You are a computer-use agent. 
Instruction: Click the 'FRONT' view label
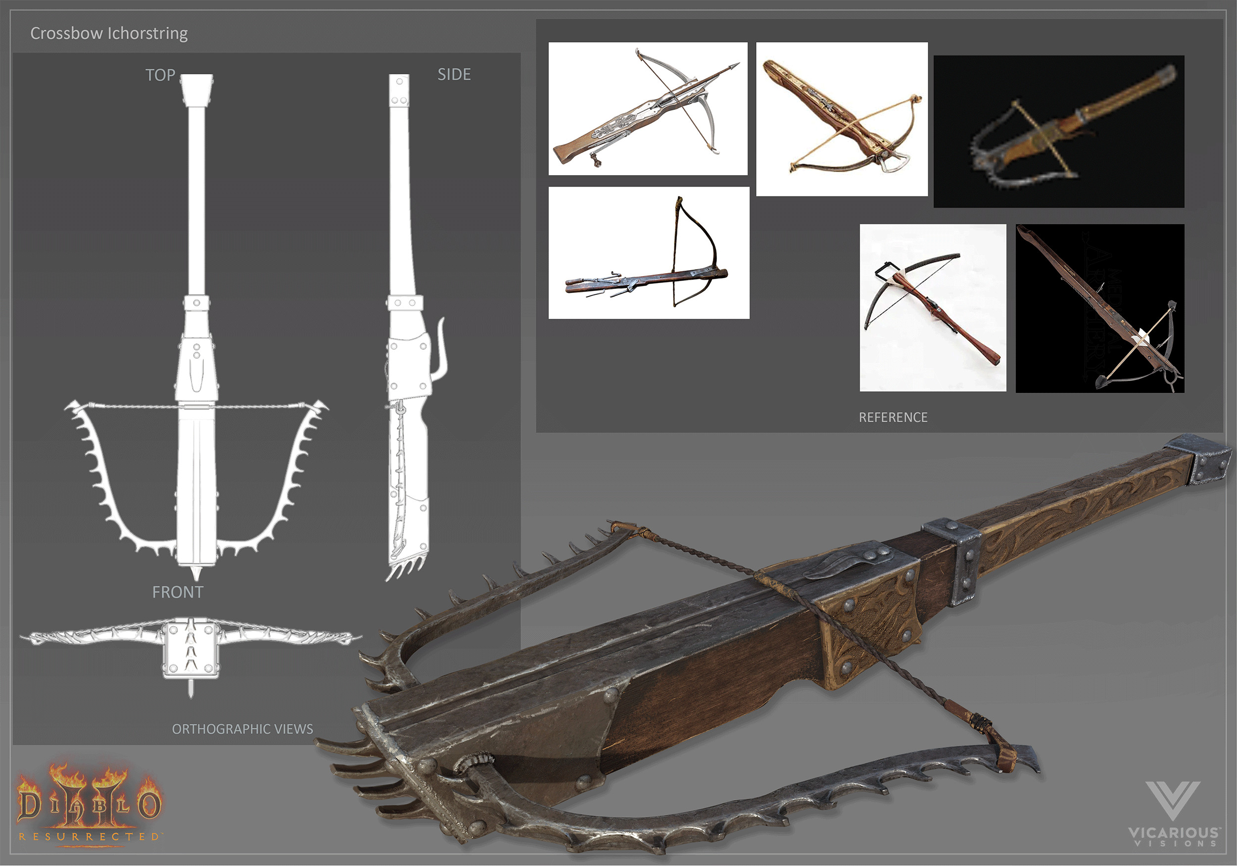[x=178, y=592]
